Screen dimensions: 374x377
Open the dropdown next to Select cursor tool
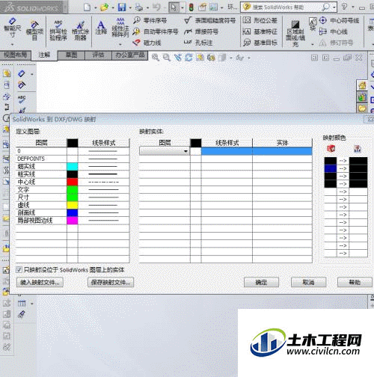183,7
